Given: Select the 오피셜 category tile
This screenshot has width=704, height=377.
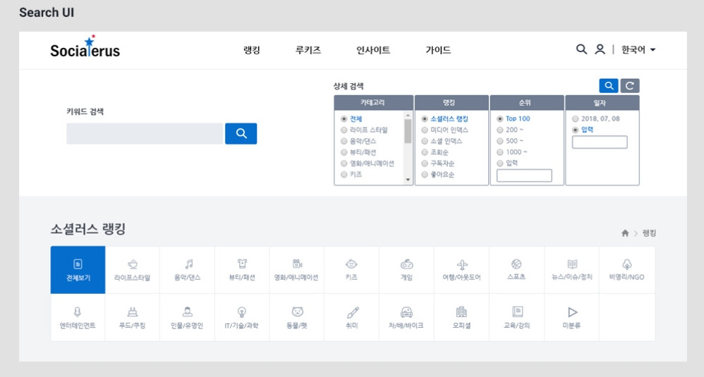Looking at the screenshot, I should 461,318.
